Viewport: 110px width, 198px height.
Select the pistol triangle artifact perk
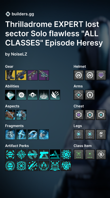coord(44,155)
